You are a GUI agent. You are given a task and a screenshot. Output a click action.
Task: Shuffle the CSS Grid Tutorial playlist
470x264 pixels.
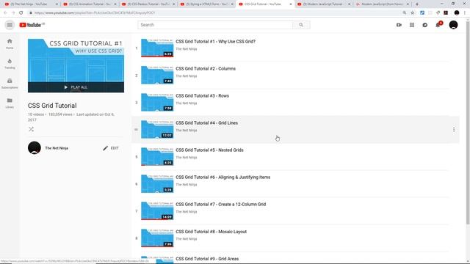tap(31, 129)
